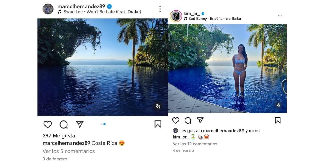Open comments on the Costa Rica post
Image resolution: width=336 pixels, height=161 pixels.
coord(64,124)
